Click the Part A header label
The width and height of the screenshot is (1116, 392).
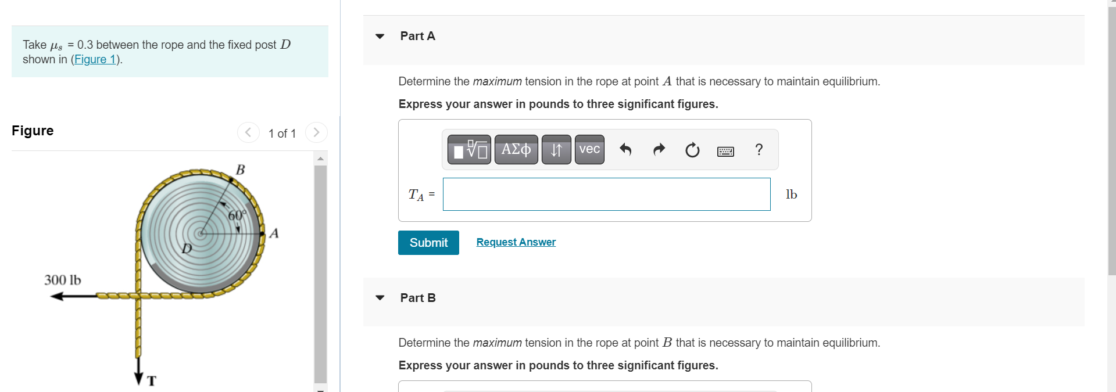418,36
